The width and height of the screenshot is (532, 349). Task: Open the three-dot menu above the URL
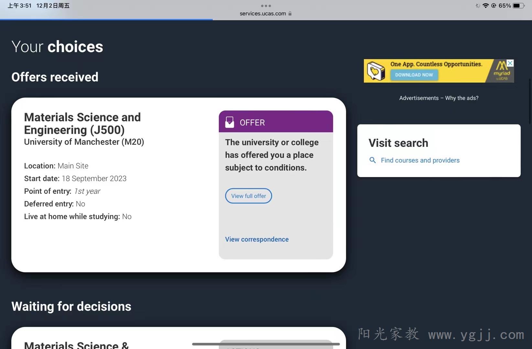266,6
